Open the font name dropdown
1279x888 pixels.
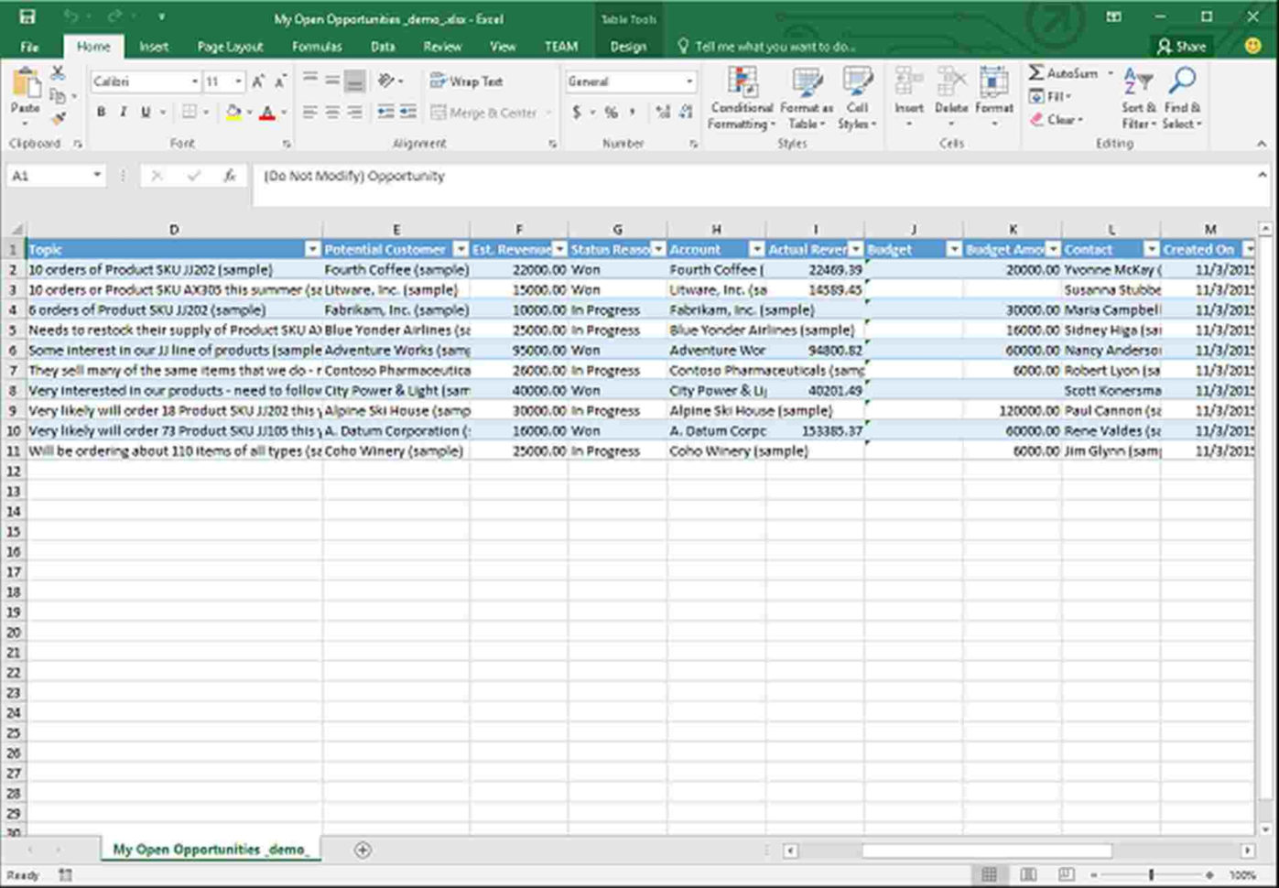click(194, 81)
